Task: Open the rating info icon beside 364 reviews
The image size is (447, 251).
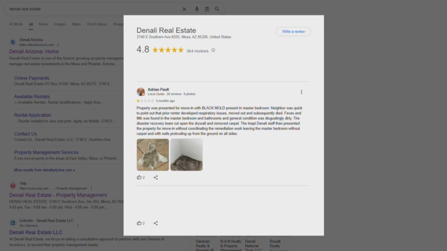Action: click(213, 51)
